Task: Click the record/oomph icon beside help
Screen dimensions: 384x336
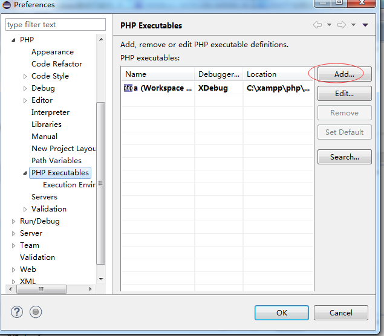Action: [36, 312]
